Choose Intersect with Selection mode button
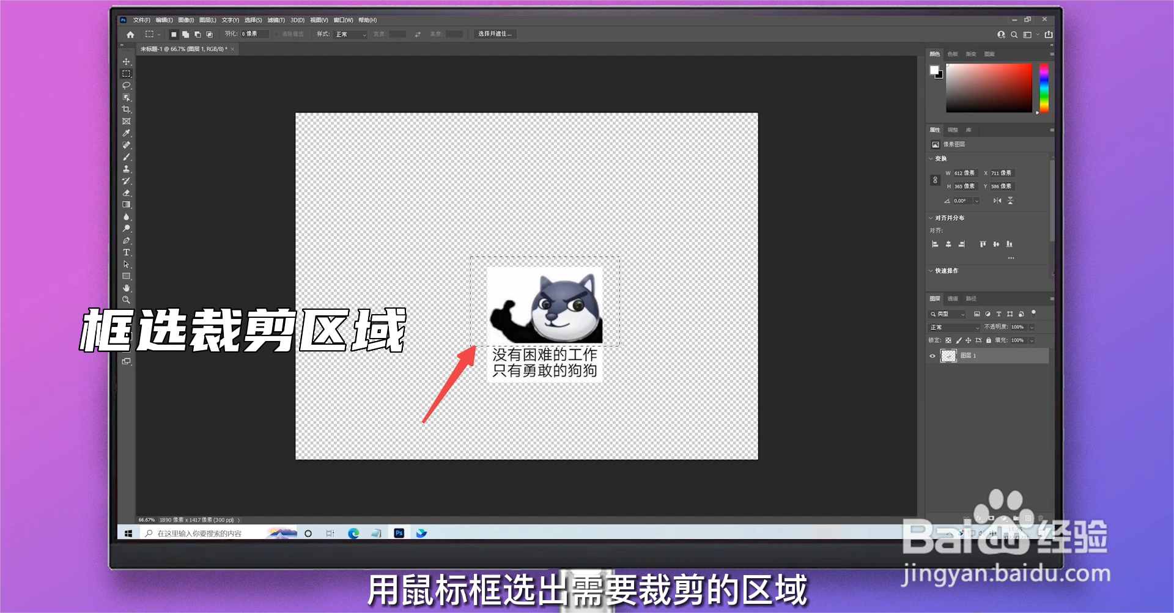1174x613 pixels. (210, 34)
